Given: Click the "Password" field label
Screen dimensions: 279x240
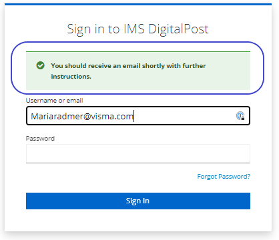Looking at the screenshot, I should pos(40,139).
